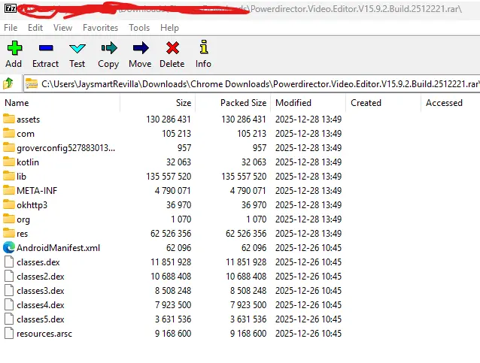Click the Add toolbar icon

click(x=14, y=48)
